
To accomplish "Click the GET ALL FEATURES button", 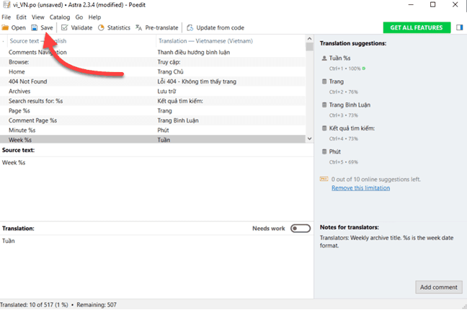I will click(417, 27).
